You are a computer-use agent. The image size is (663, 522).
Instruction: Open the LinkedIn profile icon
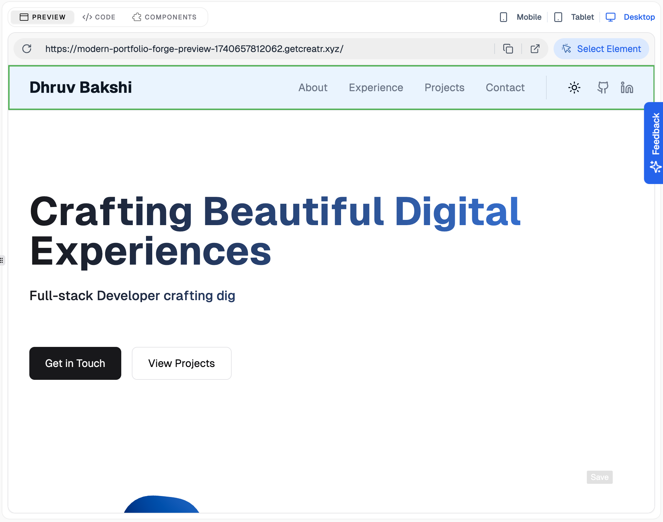(626, 88)
